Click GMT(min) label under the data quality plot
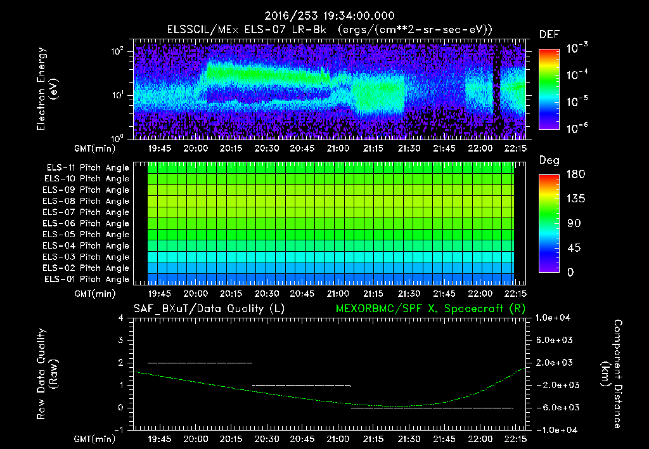The height and width of the screenshot is (449, 649). [95, 439]
